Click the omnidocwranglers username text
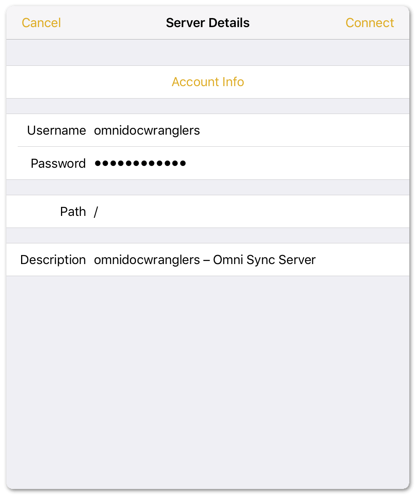418x498 pixels. pos(147,131)
